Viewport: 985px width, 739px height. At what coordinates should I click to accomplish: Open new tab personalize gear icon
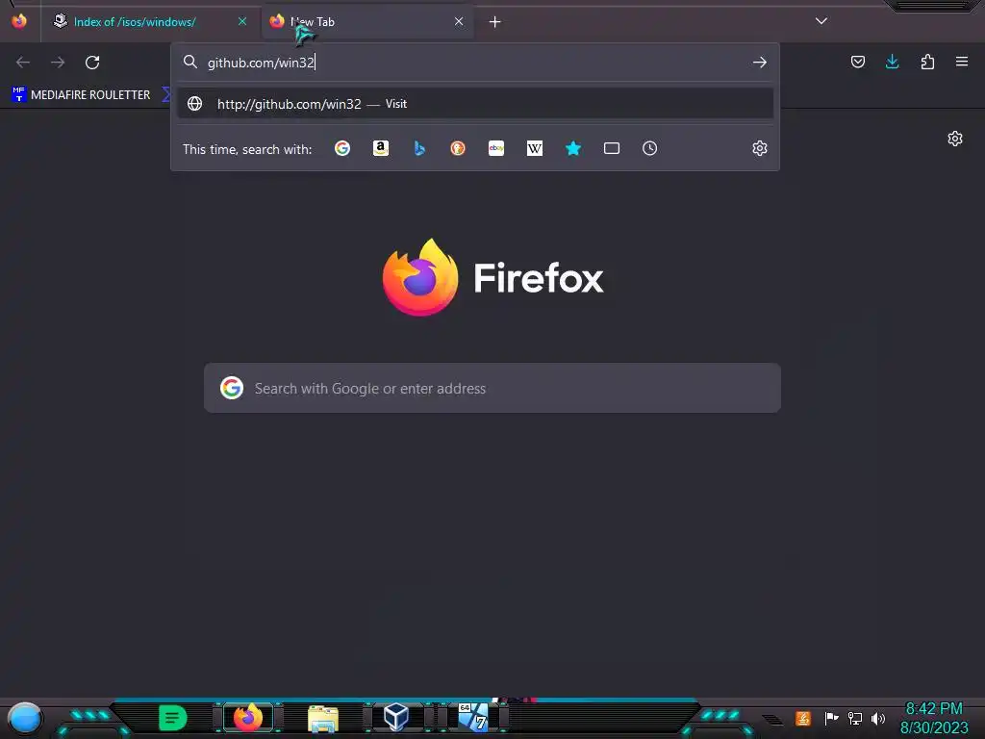pos(955,139)
